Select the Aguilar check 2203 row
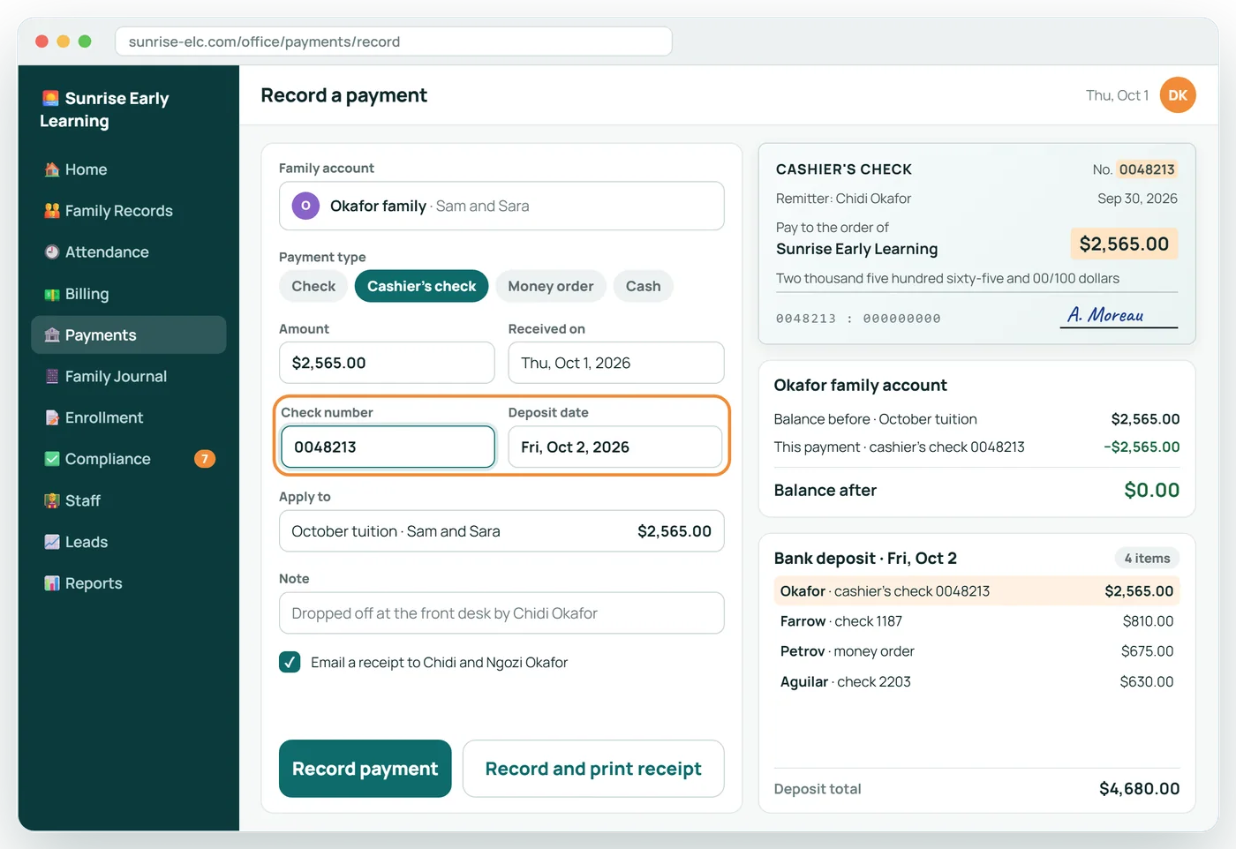The width and height of the screenshot is (1236, 849). coord(976,681)
